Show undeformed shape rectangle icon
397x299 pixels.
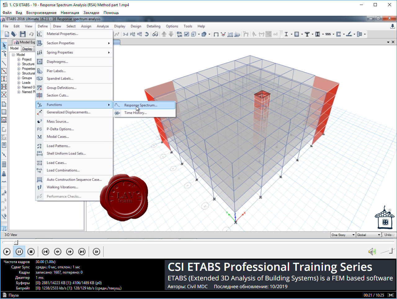(216, 34)
